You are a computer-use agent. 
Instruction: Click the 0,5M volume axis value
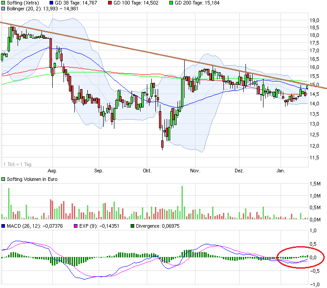[315, 207]
